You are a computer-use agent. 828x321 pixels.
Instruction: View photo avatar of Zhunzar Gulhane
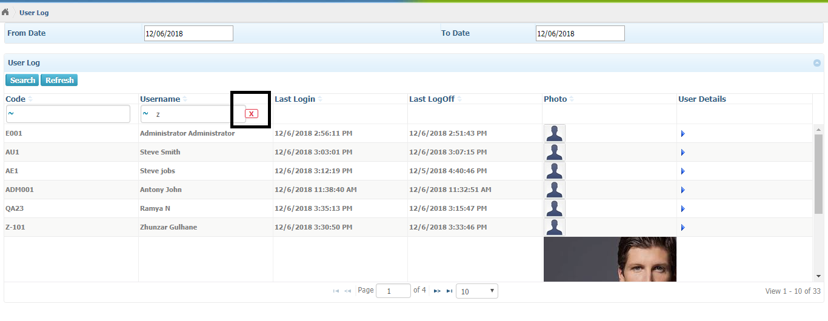pyautogui.click(x=555, y=227)
